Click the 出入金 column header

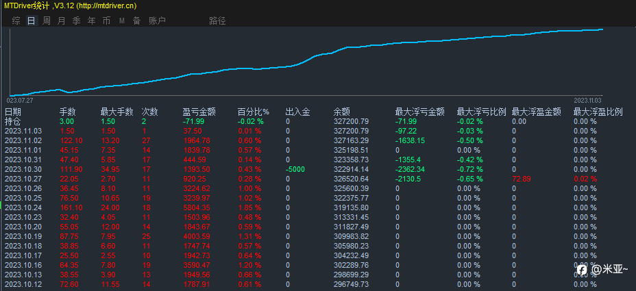point(297,112)
